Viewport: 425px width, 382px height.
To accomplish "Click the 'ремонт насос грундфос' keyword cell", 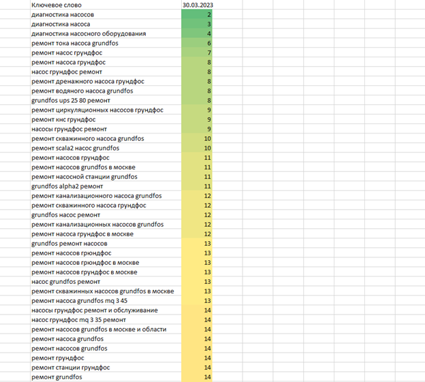I will [x=106, y=52].
